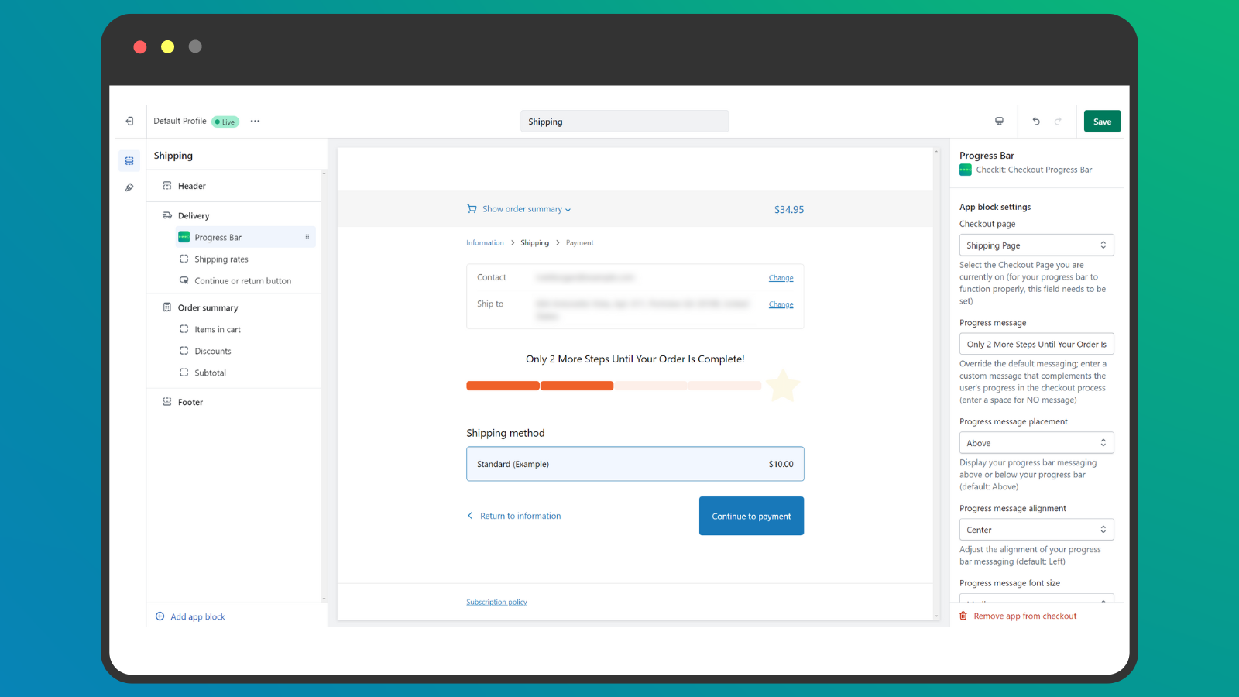
Task: Select the Sections panel icon in sidebar
Action: tap(129, 161)
